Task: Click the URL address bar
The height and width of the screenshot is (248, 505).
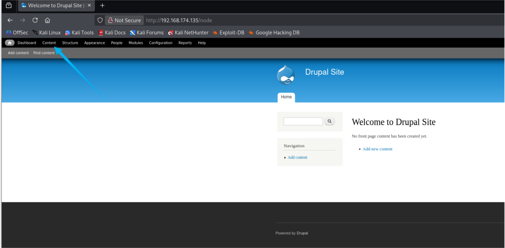Action: [300, 20]
